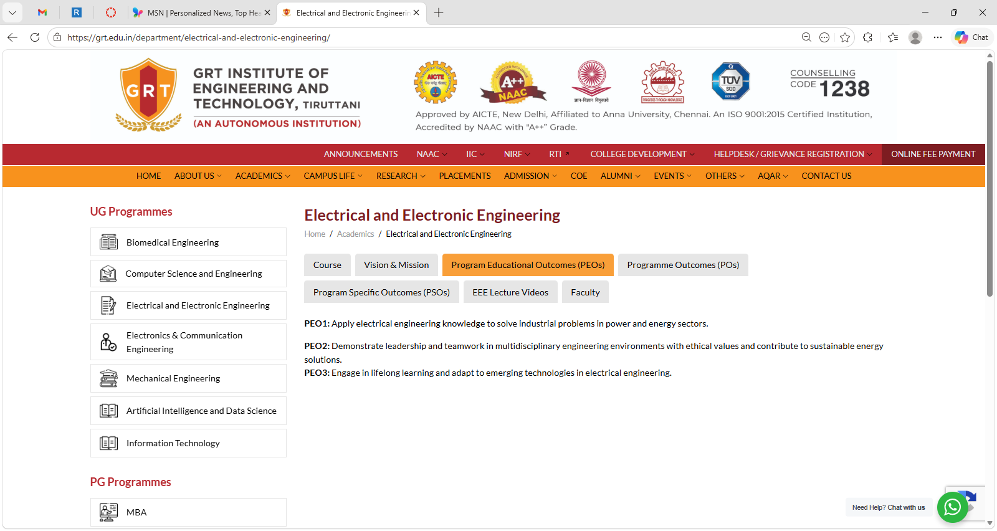Click the Academics breadcrumb link

click(x=355, y=234)
